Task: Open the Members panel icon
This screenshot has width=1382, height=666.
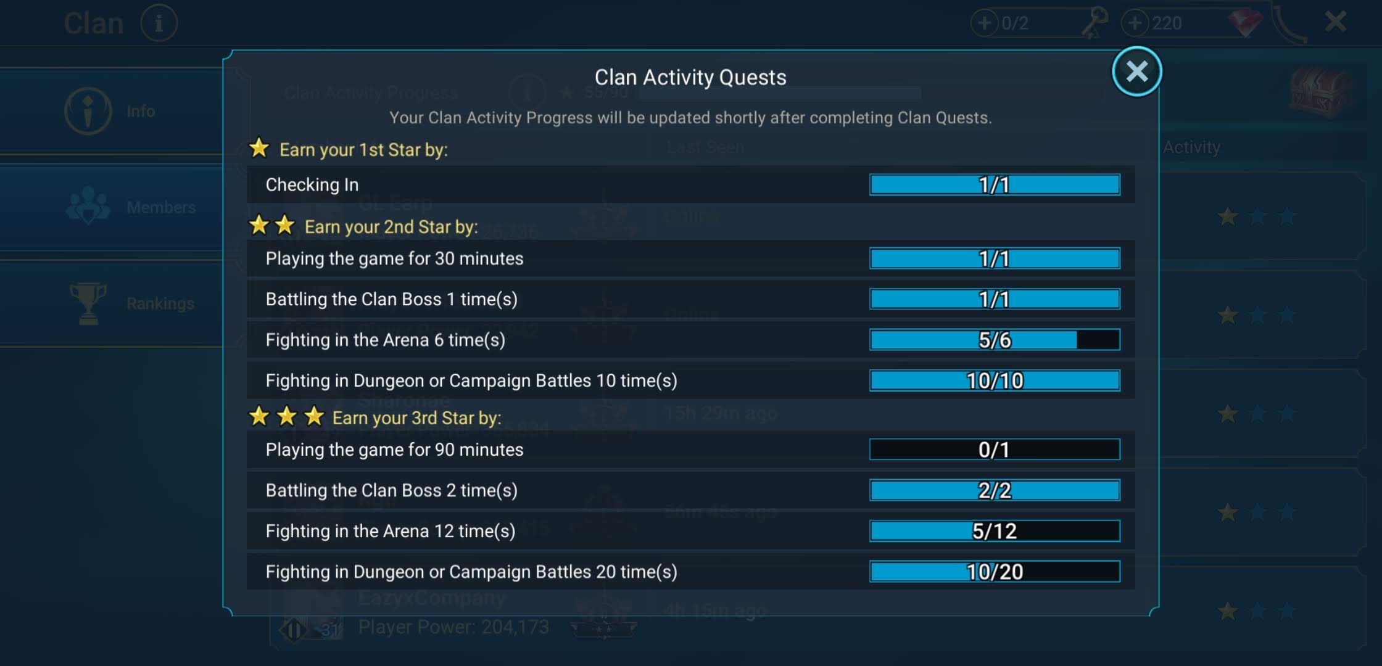Action: point(87,206)
